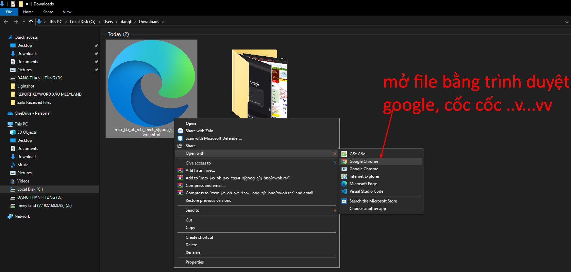Viewport: 571px width, 272px height.
Task: Click the Network icon in sidebar
Action: pos(10,216)
